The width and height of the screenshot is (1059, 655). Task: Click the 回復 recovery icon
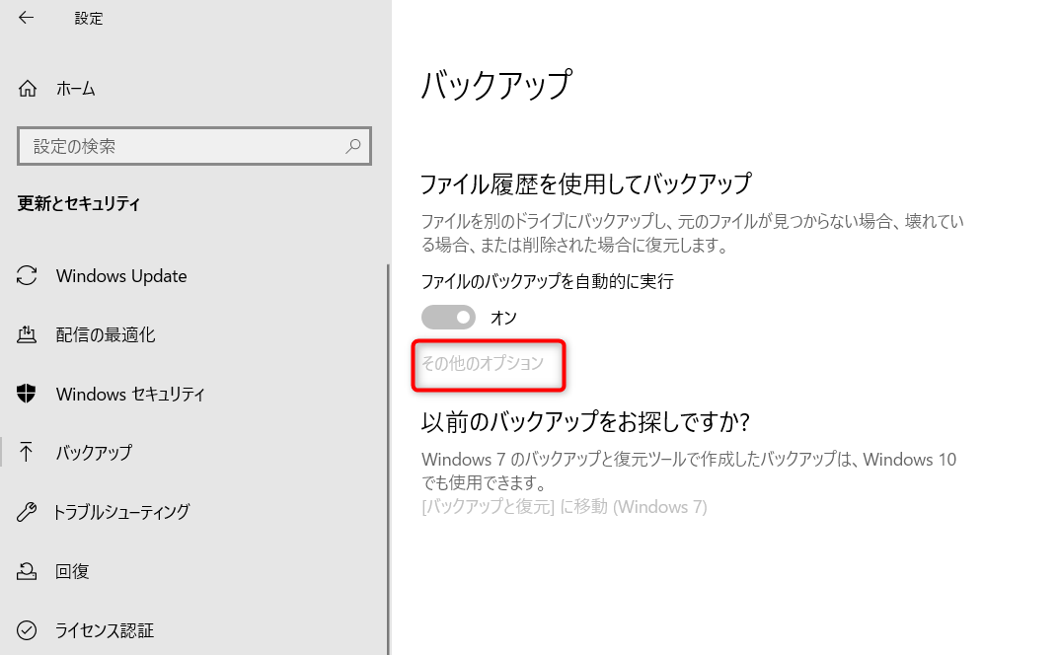(x=27, y=571)
